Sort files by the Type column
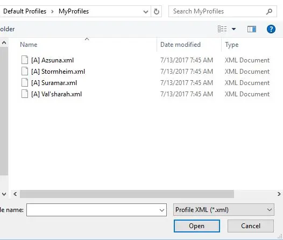The image size is (283, 240). click(231, 45)
